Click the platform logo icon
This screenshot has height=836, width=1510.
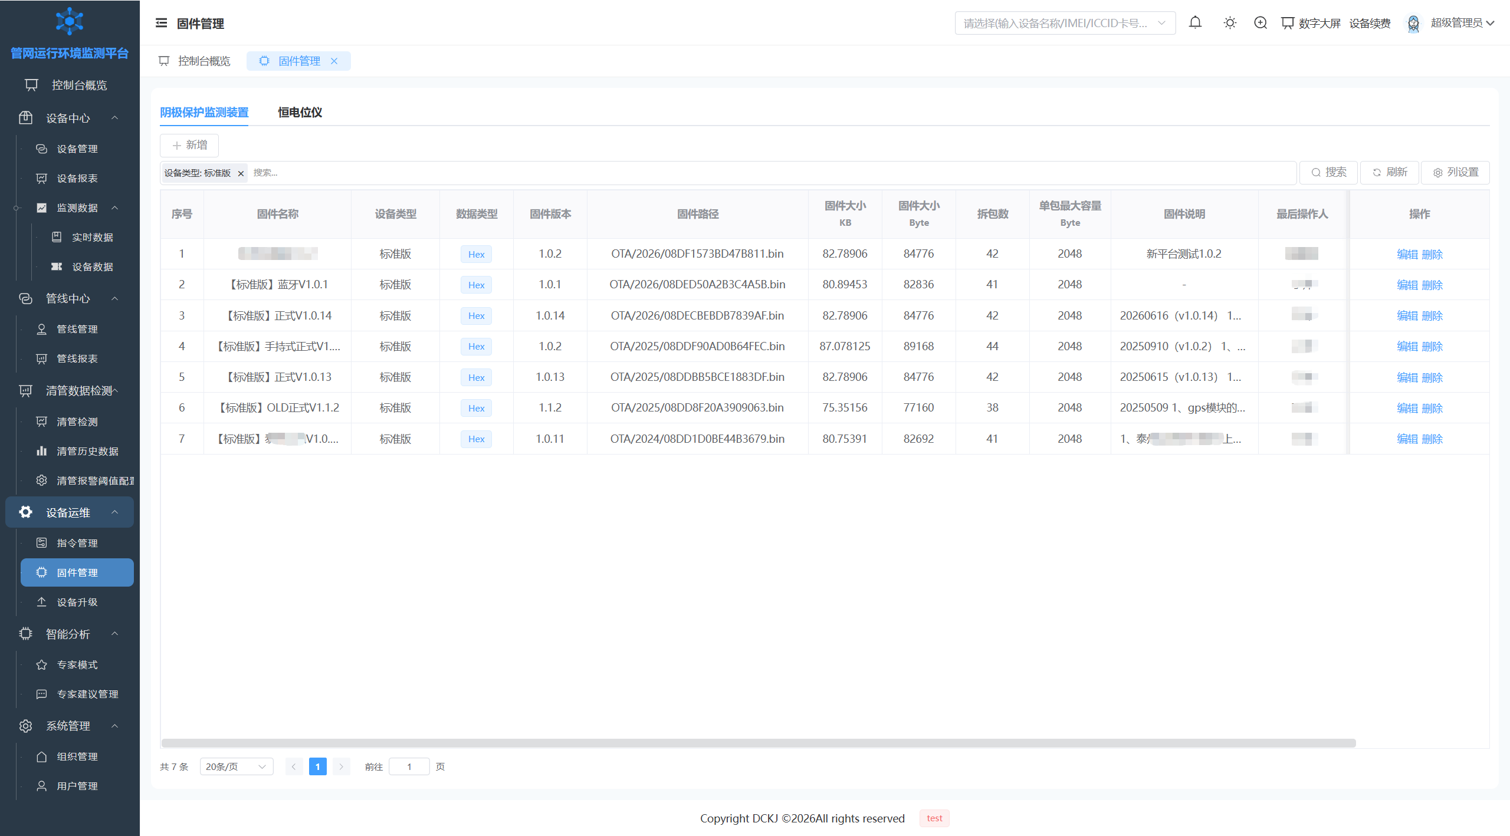[x=70, y=21]
